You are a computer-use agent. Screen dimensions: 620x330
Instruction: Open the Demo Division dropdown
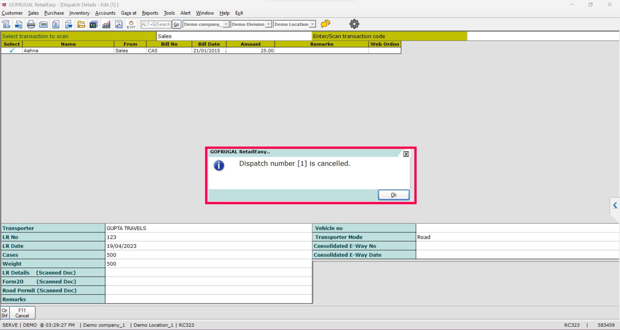click(x=269, y=24)
